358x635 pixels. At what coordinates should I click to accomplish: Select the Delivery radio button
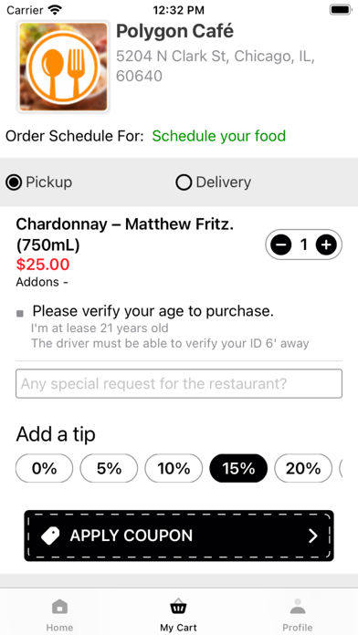click(184, 182)
